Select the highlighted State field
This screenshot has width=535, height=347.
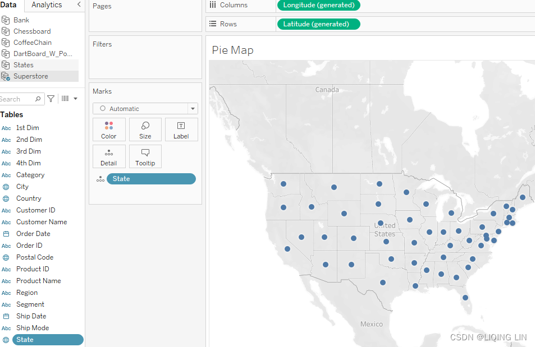click(48, 340)
